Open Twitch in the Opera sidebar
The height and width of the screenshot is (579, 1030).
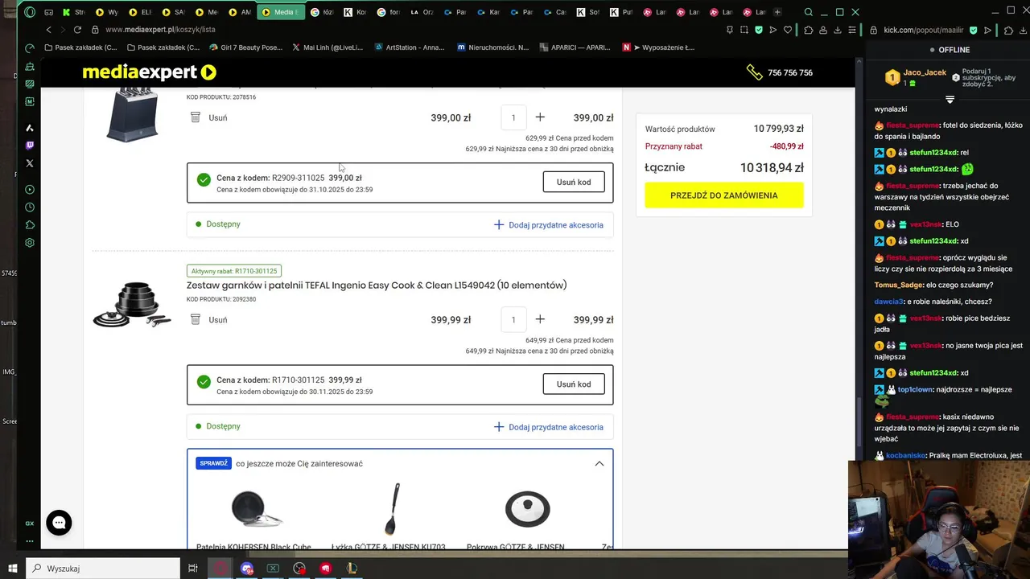point(30,146)
